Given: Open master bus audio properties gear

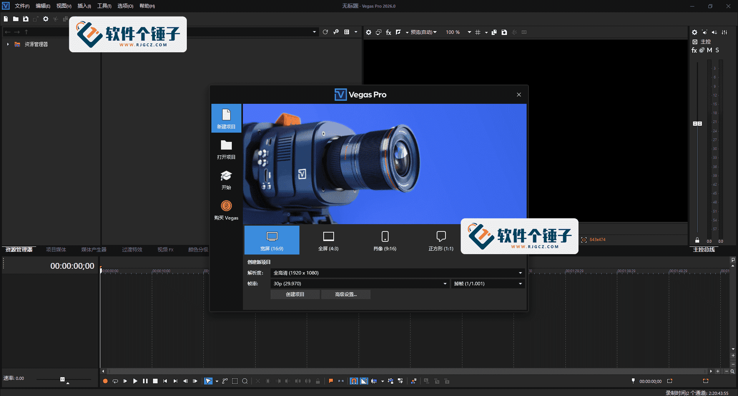Looking at the screenshot, I should pos(695,32).
